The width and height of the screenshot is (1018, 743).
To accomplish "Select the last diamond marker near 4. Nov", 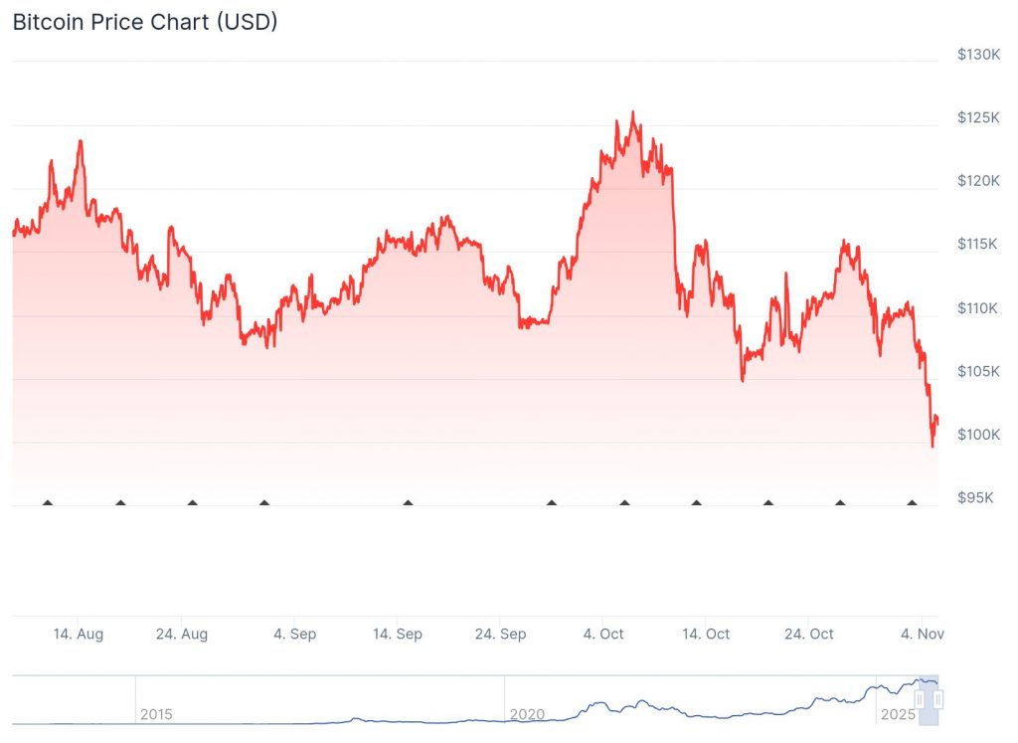I will coord(912,503).
